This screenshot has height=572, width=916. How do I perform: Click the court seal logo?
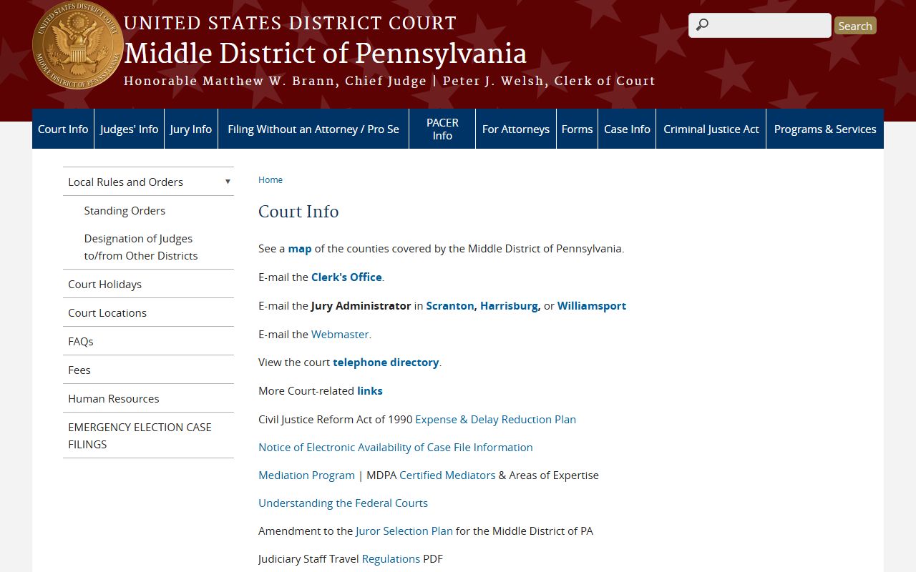pyautogui.click(x=78, y=45)
